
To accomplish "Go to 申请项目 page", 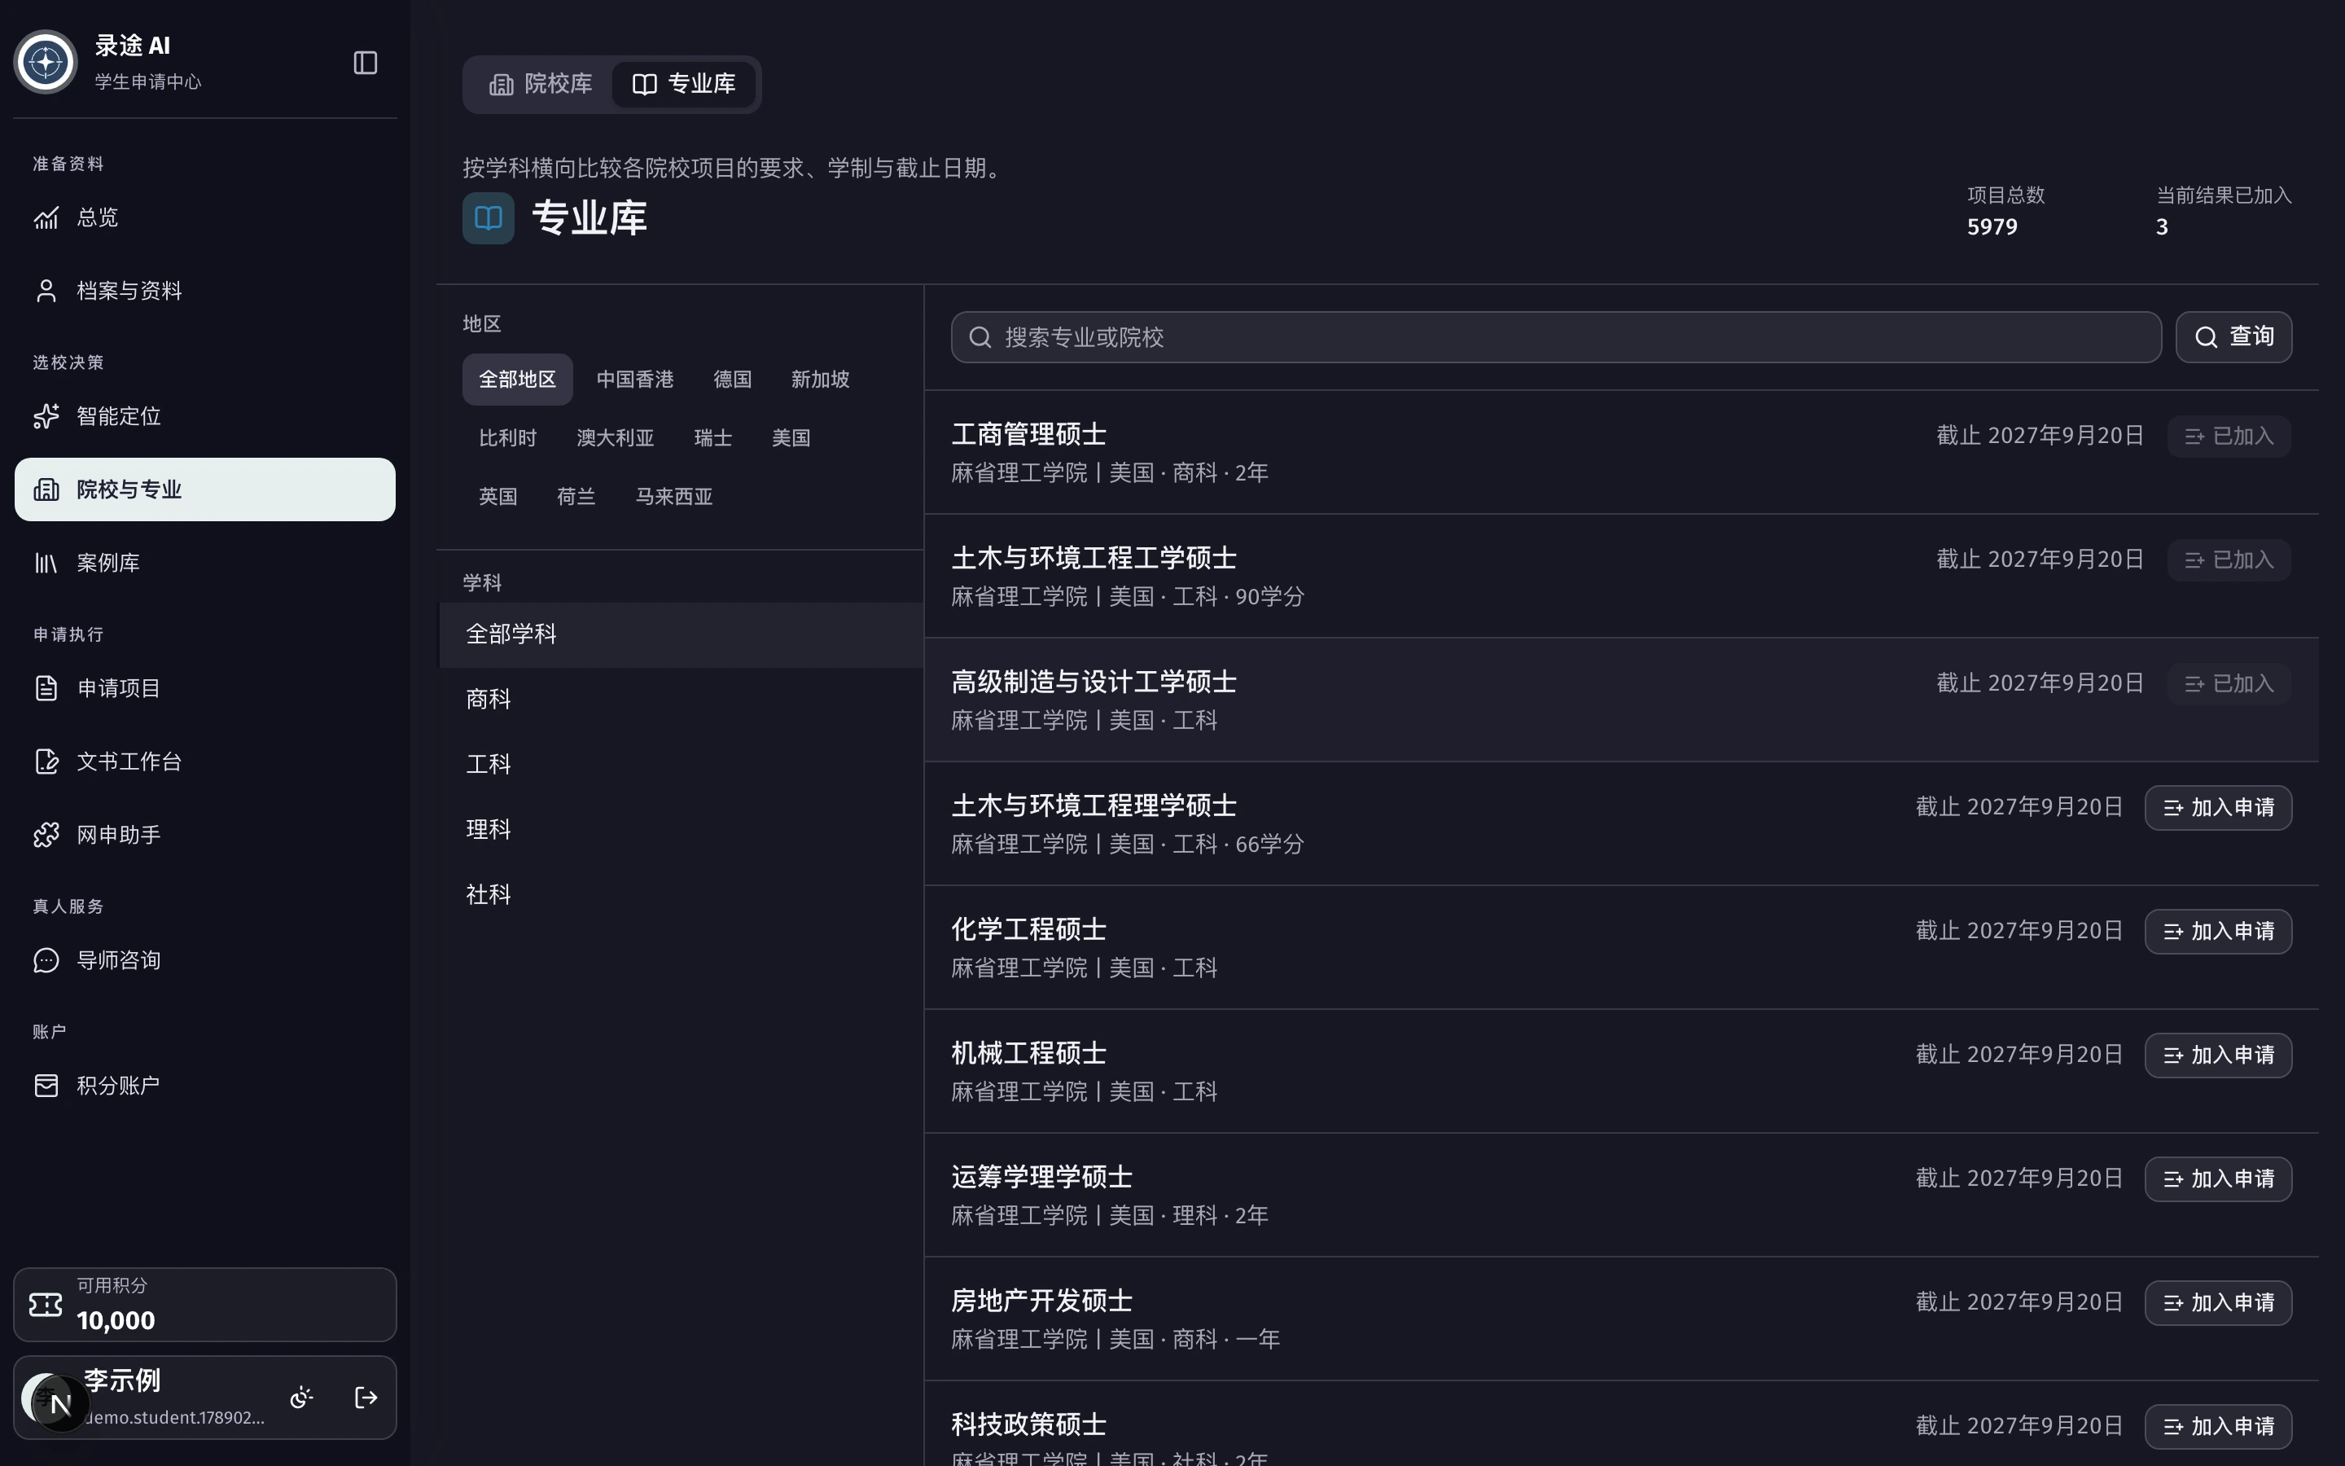I will [204, 688].
